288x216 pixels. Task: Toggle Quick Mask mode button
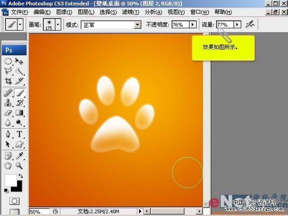pyautogui.click(x=14, y=201)
